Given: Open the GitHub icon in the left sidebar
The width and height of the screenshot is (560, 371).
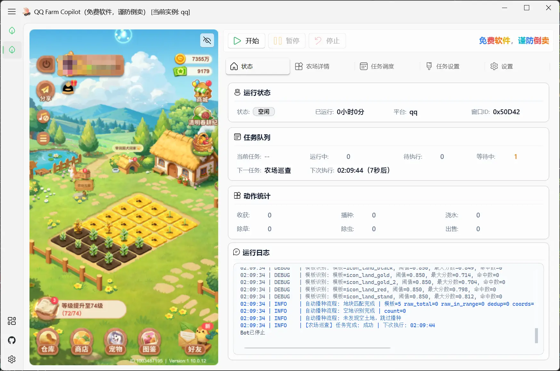Looking at the screenshot, I should tap(12, 340).
